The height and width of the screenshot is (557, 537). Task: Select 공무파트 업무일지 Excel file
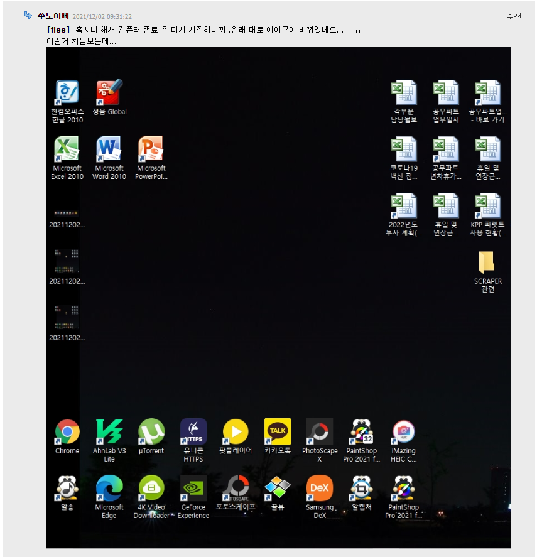(446, 101)
